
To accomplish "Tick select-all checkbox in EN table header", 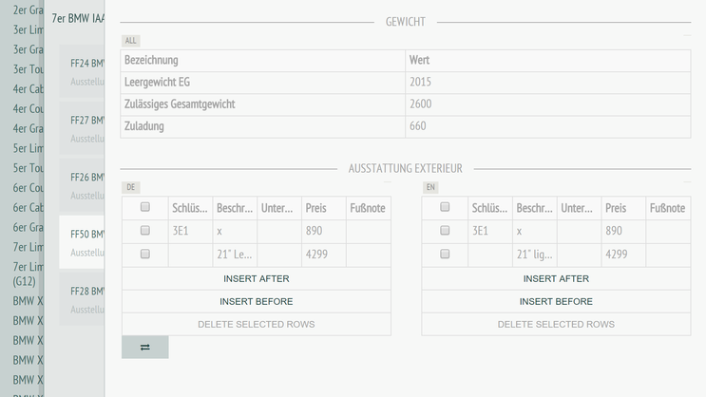I will [445, 207].
